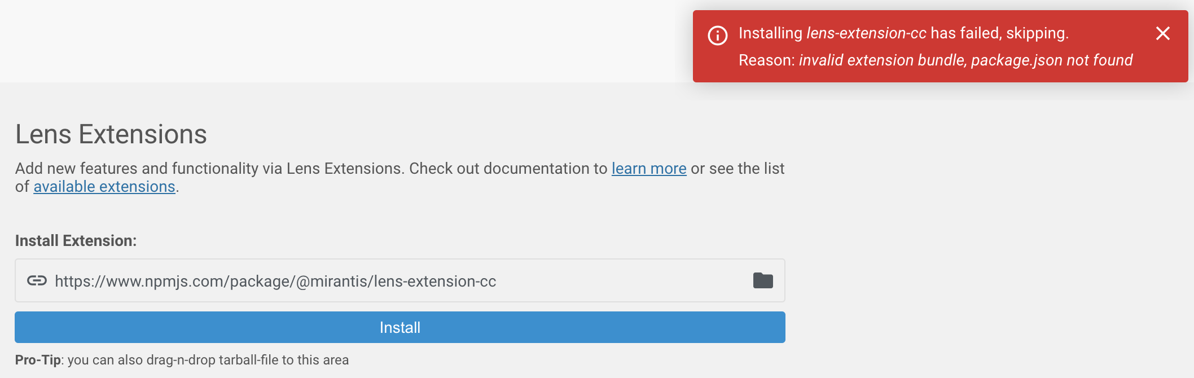This screenshot has width=1194, height=378.
Task: Open the learn more documentation link
Action: tap(649, 169)
